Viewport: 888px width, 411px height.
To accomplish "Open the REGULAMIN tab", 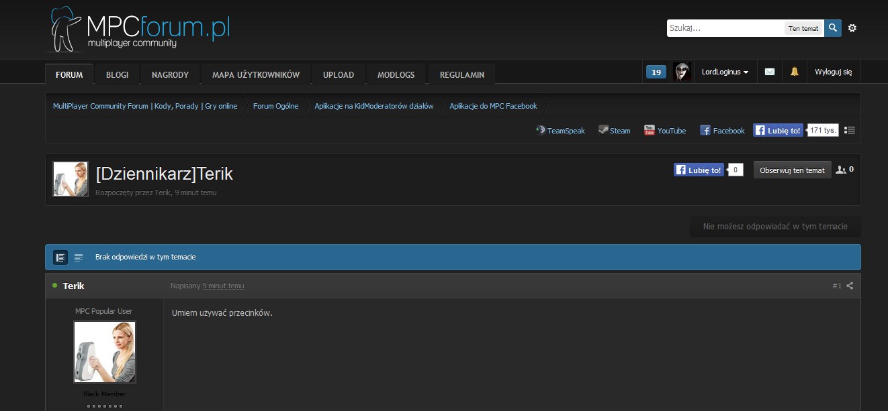I will click(462, 74).
